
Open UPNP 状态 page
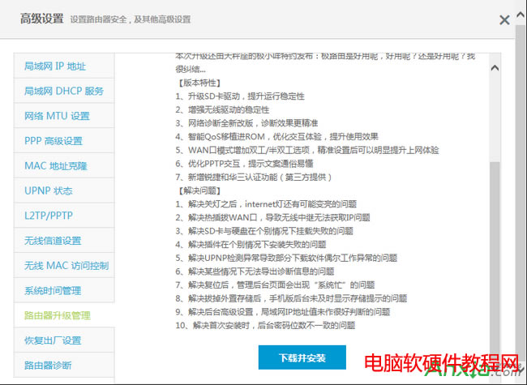point(64,190)
